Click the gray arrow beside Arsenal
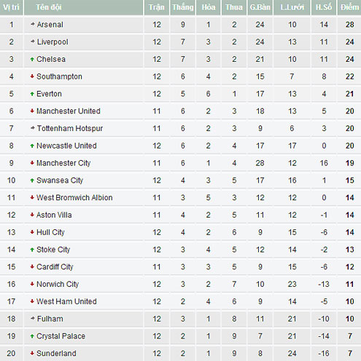Image resolution: width=361 pixels, height=361 pixels. (x=33, y=24)
